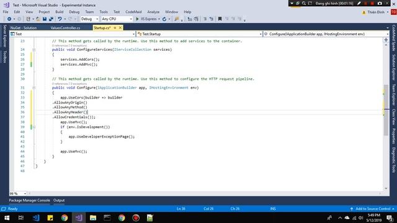Open Sticky Notes from the taskbar
Image resolution: width=397 pixels, height=223 pixels.
pyautogui.click(x=50, y=217)
